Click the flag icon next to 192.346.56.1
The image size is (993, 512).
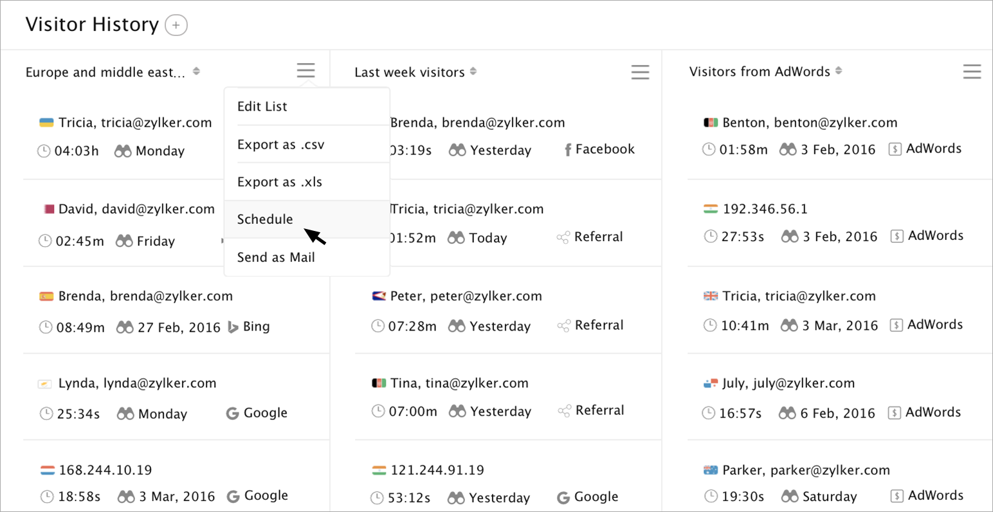pos(710,209)
